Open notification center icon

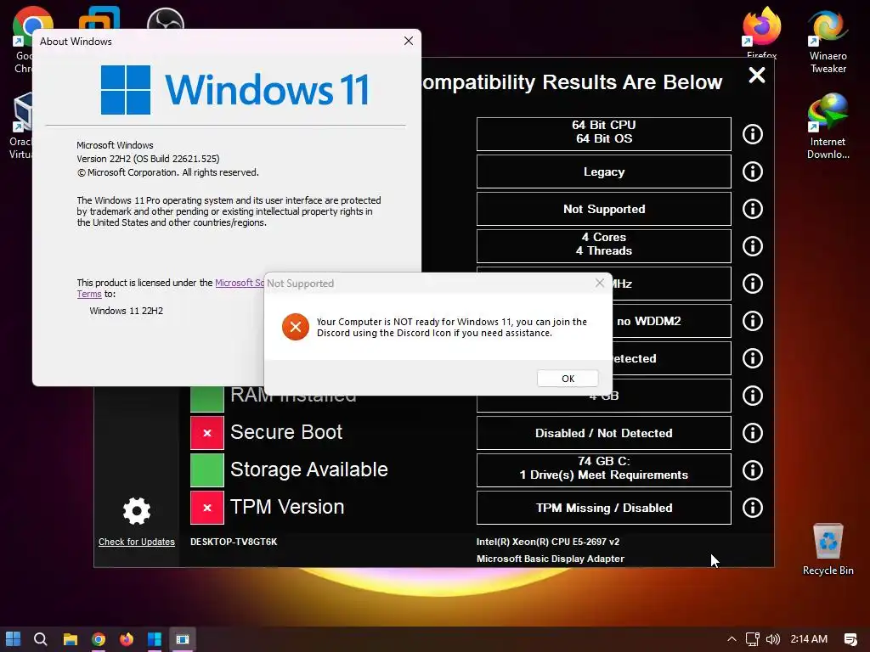click(850, 639)
